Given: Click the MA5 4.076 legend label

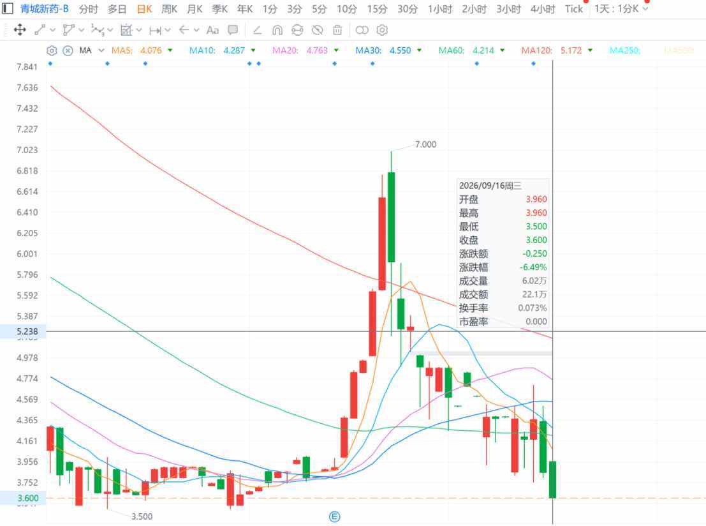Looking at the screenshot, I should click(136, 50).
